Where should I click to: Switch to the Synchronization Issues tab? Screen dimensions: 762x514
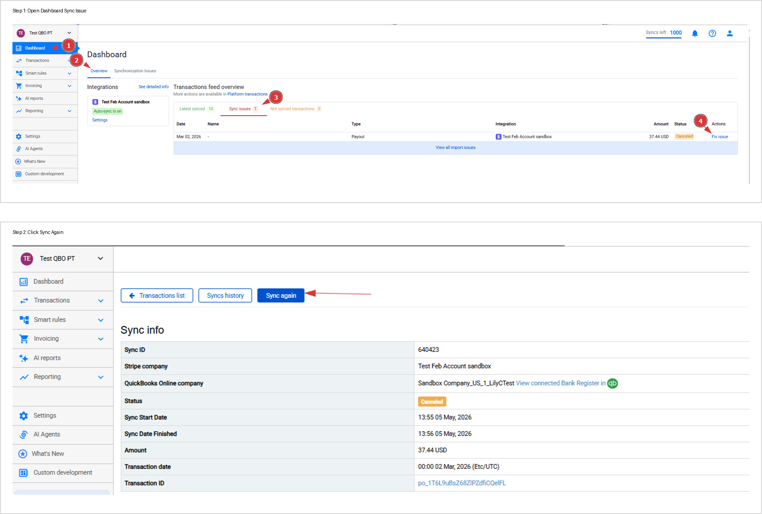tap(135, 71)
